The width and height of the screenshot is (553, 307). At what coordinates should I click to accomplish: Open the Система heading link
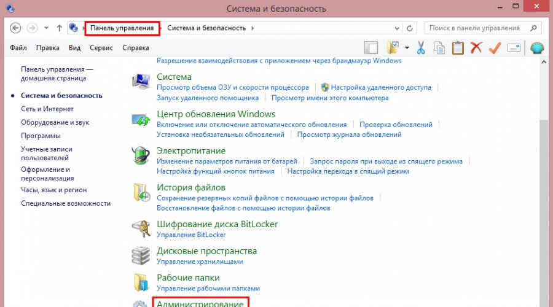tap(175, 77)
